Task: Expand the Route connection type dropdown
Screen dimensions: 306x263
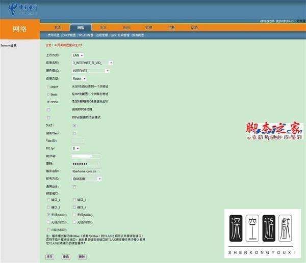Action: tap(79, 79)
